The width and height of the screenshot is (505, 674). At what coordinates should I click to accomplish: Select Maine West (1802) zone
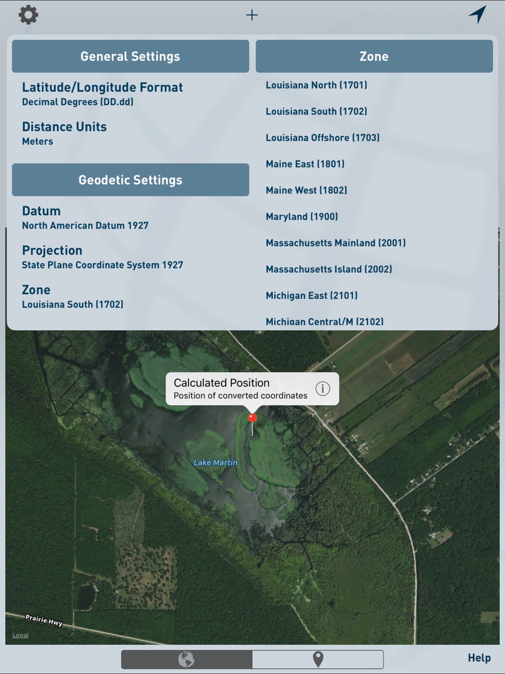coord(307,190)
